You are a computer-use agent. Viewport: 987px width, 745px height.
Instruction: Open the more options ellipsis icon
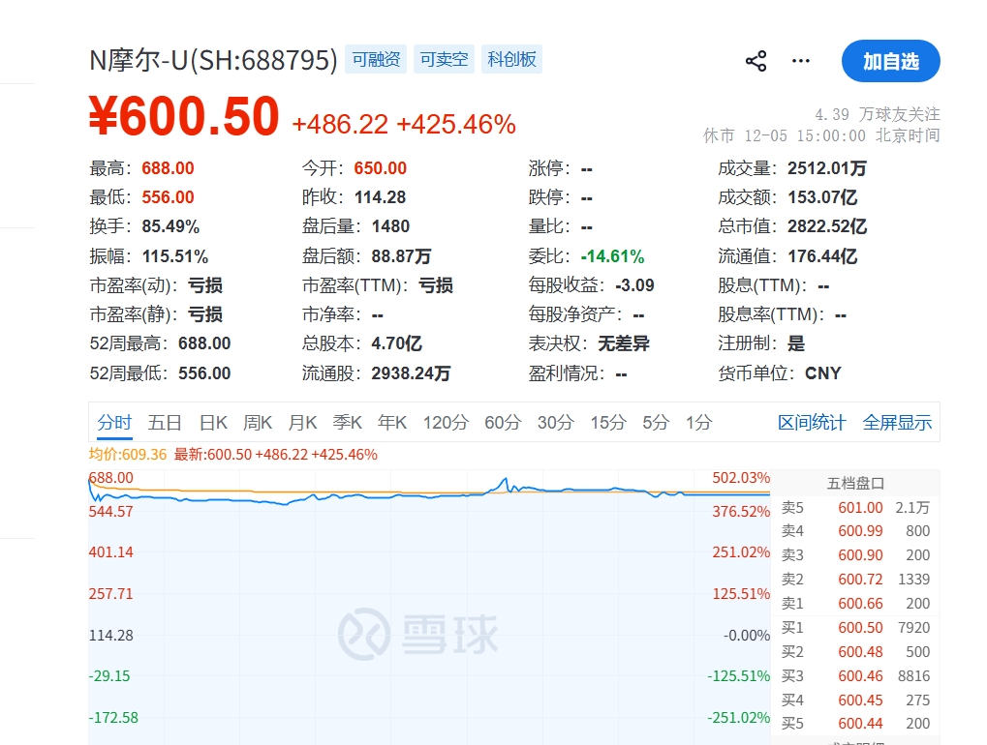coord(800,60)
